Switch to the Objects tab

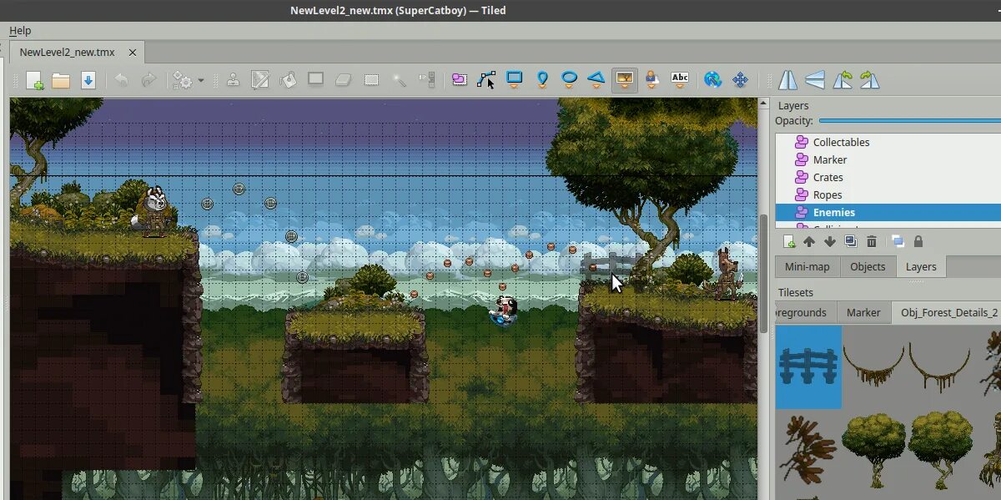tap(868, 266)
